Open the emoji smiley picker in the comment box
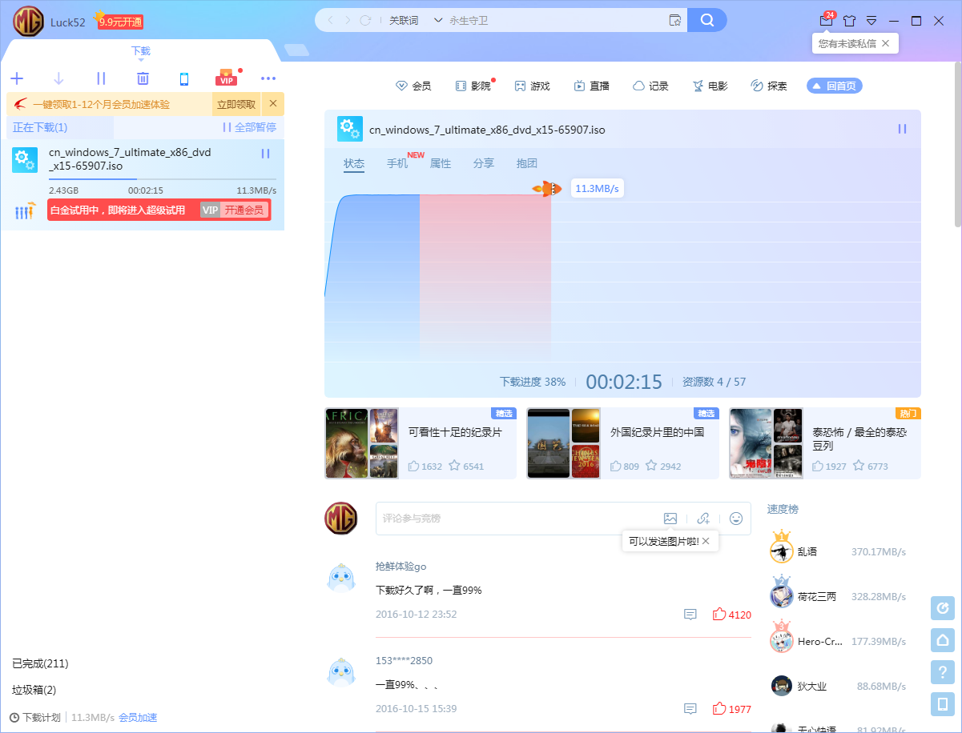Image resolution: width=962 pixels, height=733 pixels. click(x=736, y=519)
